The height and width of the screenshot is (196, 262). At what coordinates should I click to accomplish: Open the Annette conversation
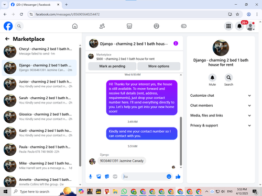pos(39,181)
